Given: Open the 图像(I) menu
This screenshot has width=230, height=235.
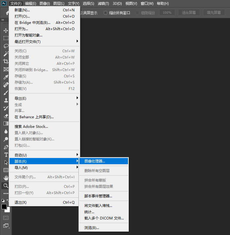Looking at the screenshot, I should 45,4.
